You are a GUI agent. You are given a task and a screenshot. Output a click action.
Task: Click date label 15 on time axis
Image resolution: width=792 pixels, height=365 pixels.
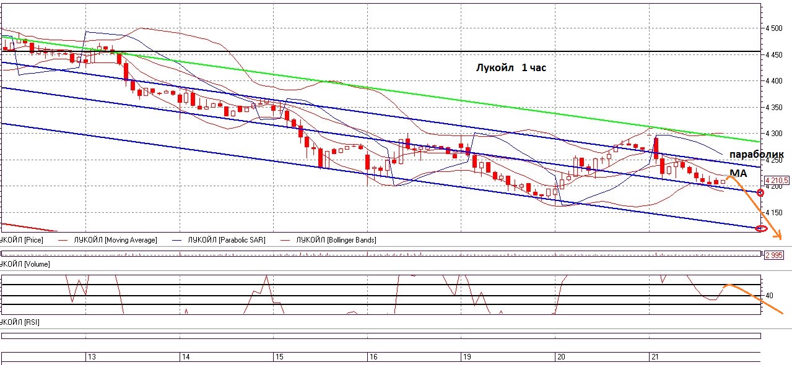[x=279, y=358]
